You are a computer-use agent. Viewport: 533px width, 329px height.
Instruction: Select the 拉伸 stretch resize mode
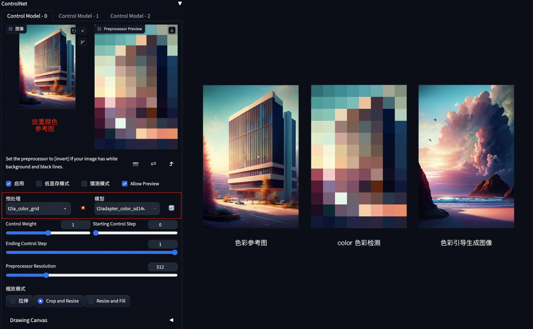click(x=19, y=301)
